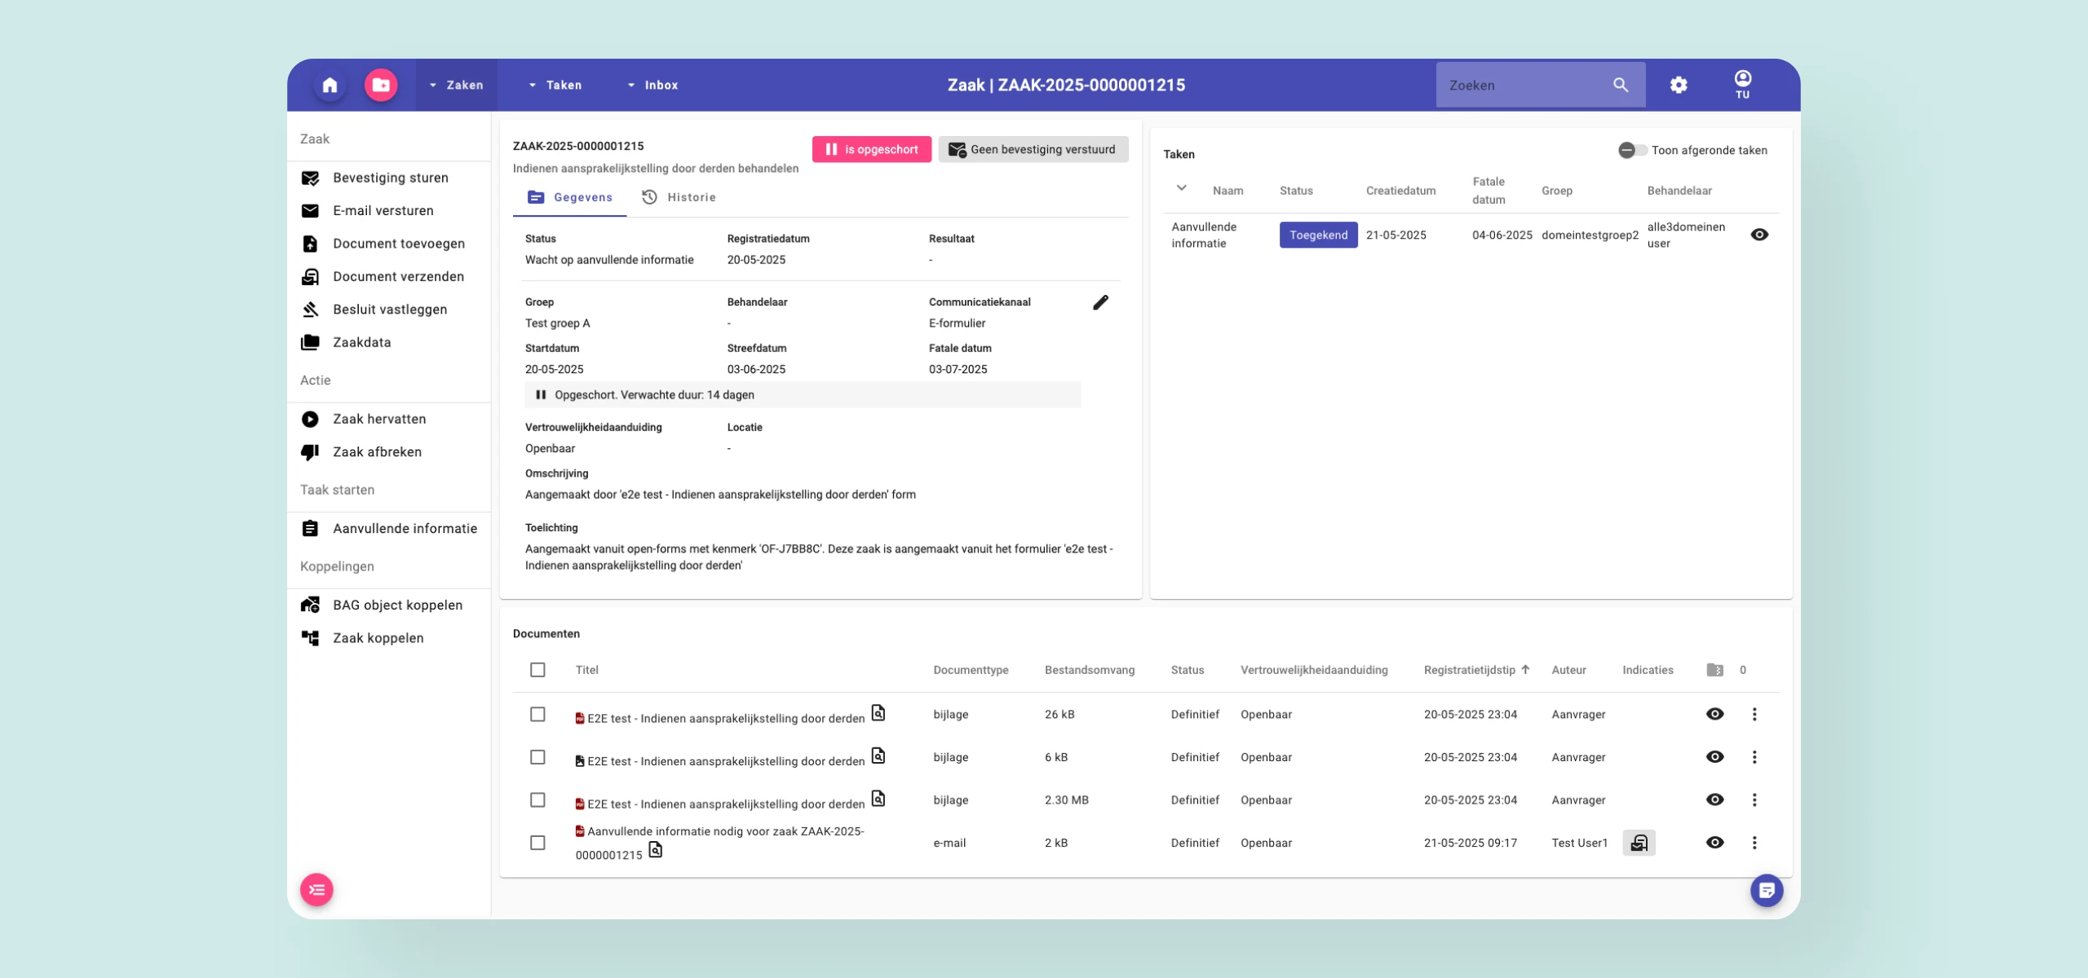Check the 6 kB document checkbox
Viewport: 2088px width, 978px height.
[x=537, y=757]
